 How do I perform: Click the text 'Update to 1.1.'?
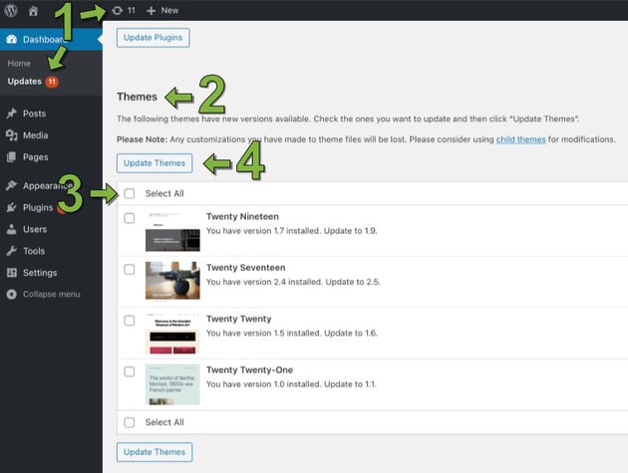click(351, 384)
